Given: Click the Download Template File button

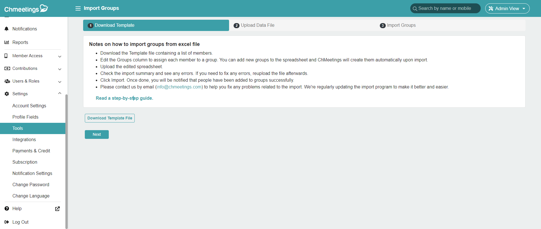Looking at the screenshot, I should point(110,118).
